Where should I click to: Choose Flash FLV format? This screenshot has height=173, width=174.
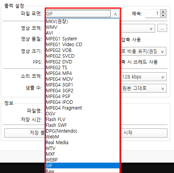pos(83,120)
